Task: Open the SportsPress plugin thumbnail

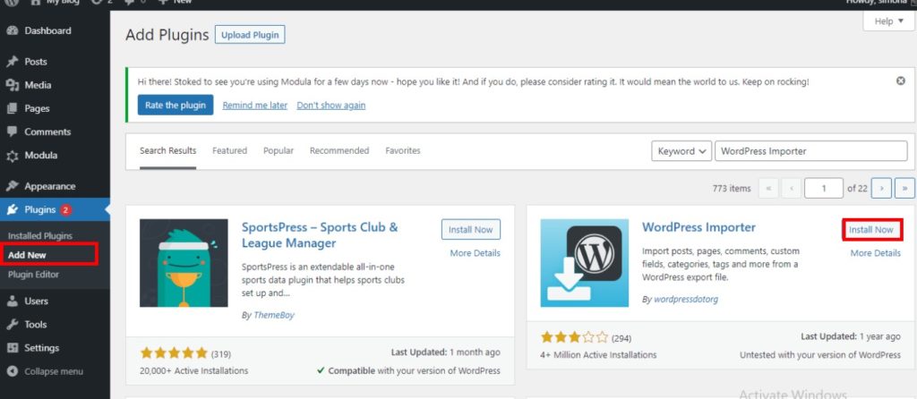Action: [x=184, y=263]
